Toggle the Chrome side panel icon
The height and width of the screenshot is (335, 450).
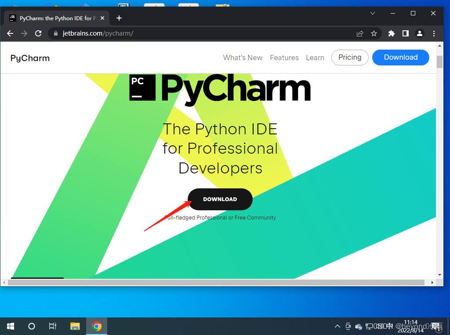pos(406,33)
